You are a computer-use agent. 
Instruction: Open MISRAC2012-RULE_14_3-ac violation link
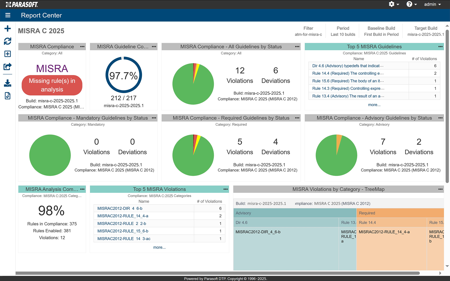pyautogui.click(x=124, y=239)
